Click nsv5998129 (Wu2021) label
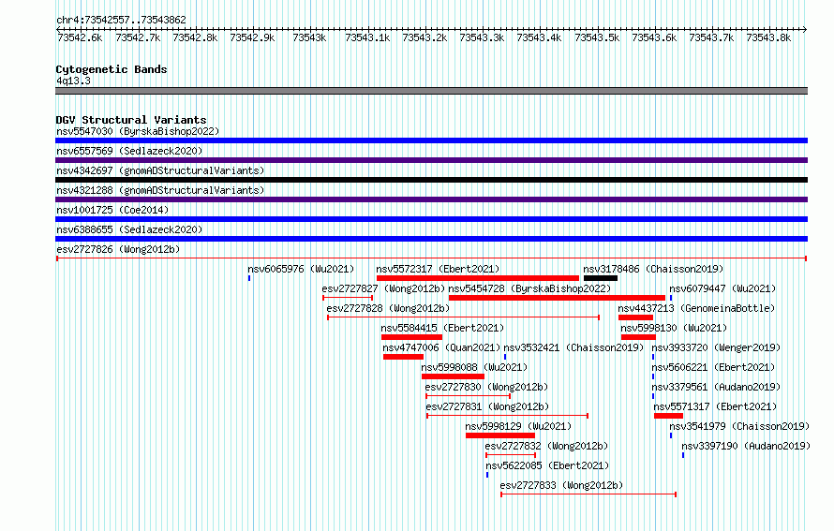834x531 pixels. point(518,426)
